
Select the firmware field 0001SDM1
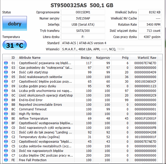pyautogui.click(x=83, y=12)
